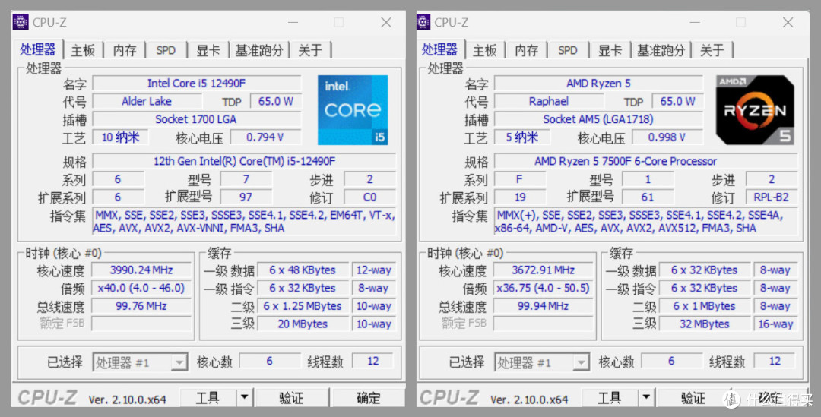The width and height of the screenshot is (821, 417).
Task: Click core speed 3672.91 MHz
Action: [543, 270]
